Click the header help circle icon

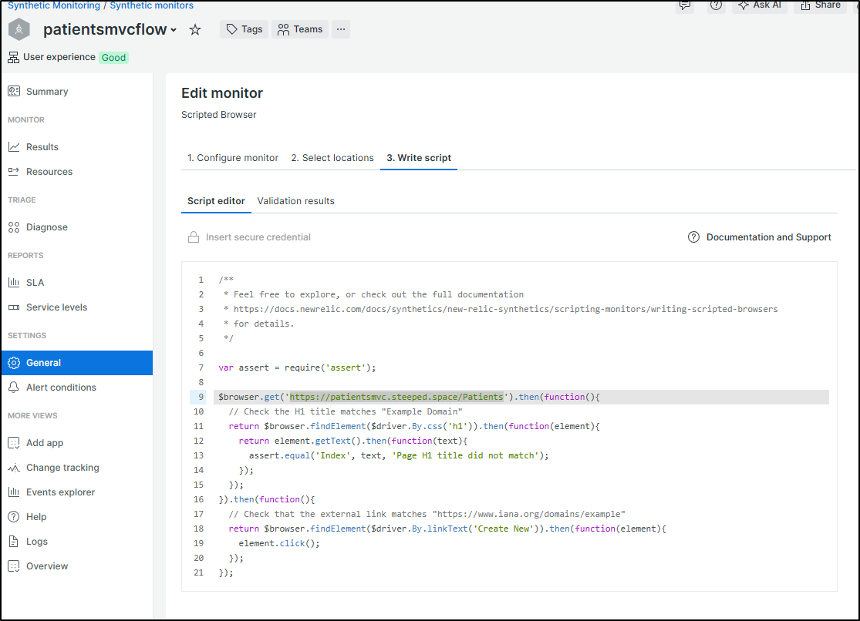pos(716,5)
